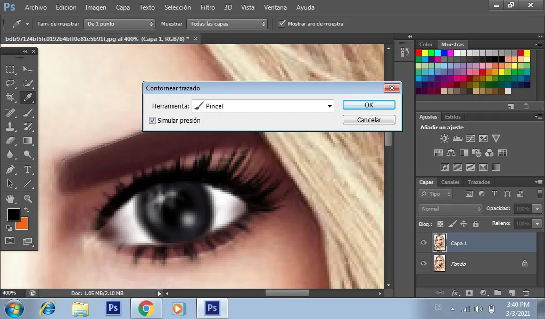This screenshot has height=319, width=545.
Task: Create new layer in Capas panel
Action: (x=511, y=292)
